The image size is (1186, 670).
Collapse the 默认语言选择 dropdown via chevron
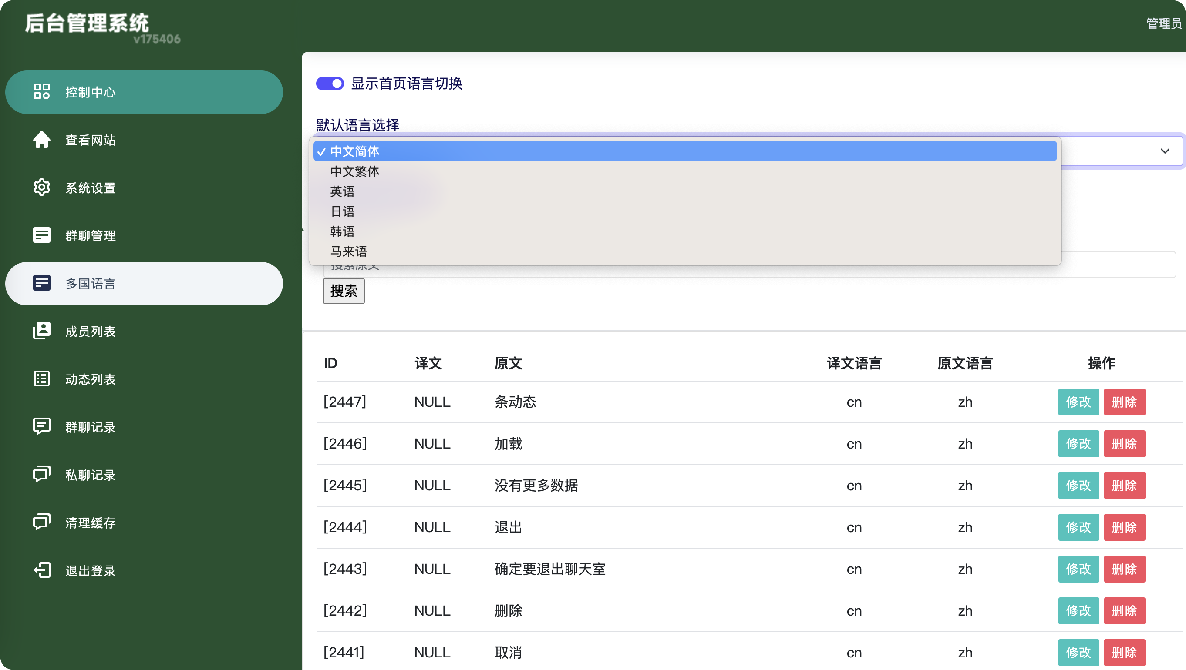pos(1166,151)
